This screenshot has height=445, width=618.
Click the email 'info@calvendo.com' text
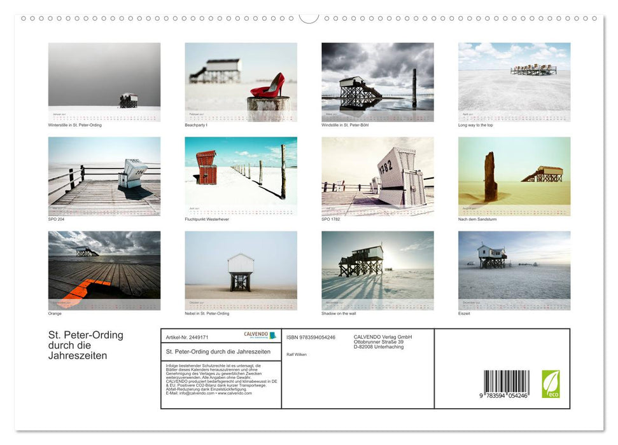tap(197, 393)
